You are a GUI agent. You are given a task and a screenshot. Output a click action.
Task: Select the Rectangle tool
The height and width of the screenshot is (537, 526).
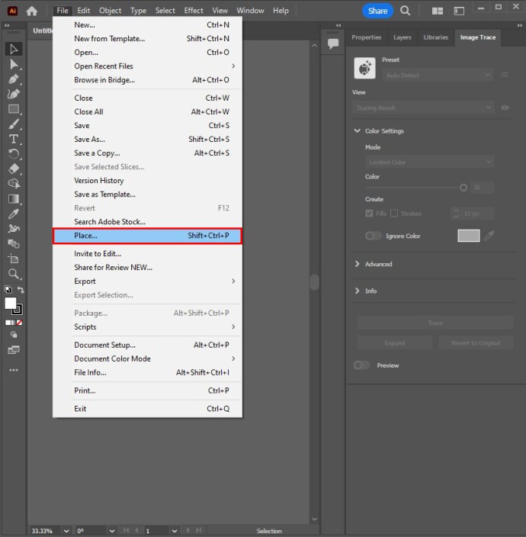pos(14,109)
